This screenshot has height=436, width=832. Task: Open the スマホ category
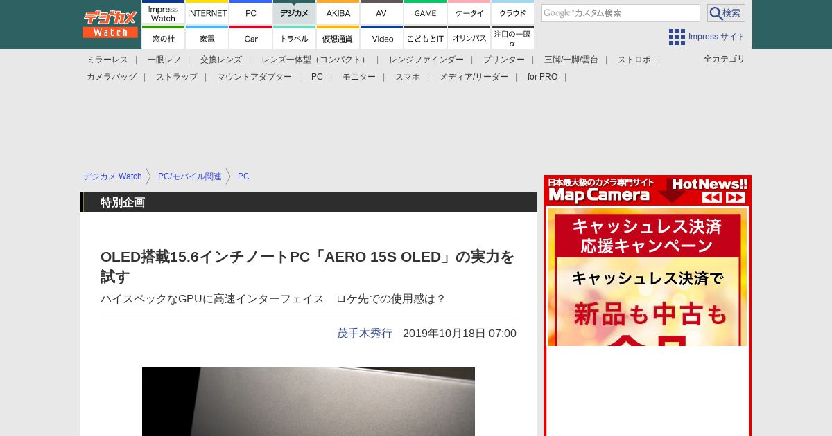[x=408, y=77]
